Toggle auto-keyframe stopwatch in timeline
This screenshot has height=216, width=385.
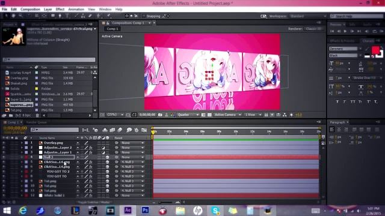[x=137, y=130]
